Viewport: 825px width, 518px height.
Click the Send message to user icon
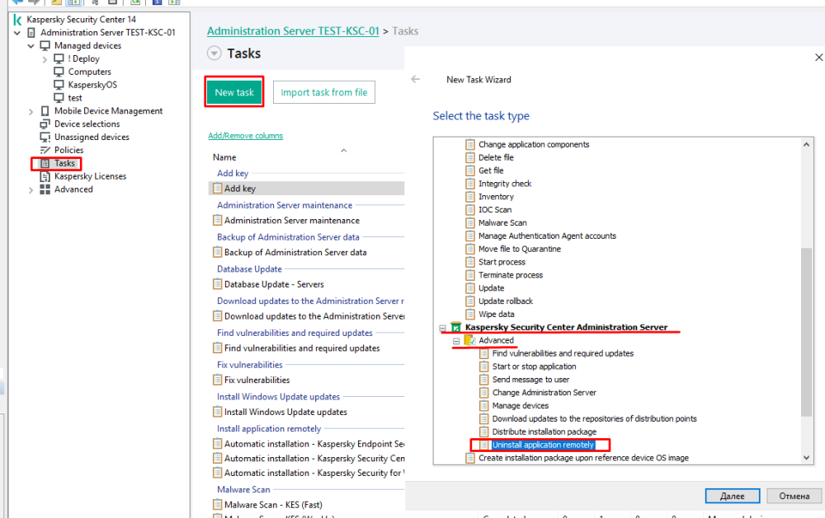coord(484,380)
